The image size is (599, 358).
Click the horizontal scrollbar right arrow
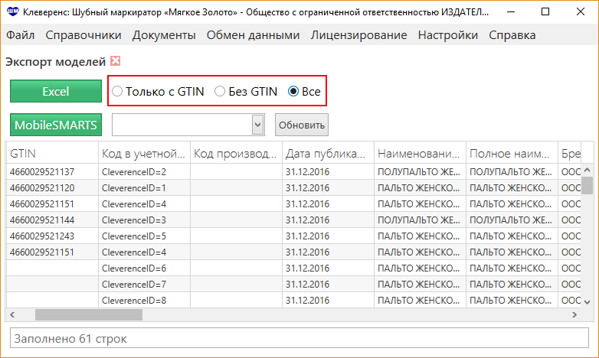point(574,315)
